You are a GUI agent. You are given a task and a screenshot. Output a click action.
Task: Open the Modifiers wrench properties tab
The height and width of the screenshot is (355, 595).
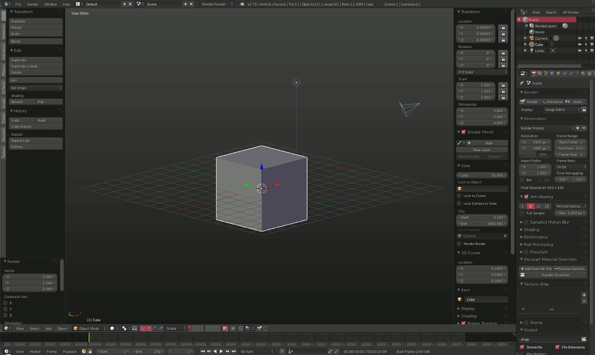tap(571, 73)
